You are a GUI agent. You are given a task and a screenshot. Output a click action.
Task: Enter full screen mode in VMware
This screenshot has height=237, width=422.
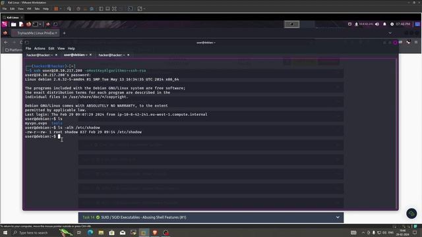pos(114,9)
